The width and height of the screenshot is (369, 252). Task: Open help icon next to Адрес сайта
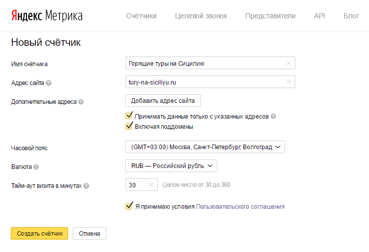pyautogui.click(x=49, y=83)
